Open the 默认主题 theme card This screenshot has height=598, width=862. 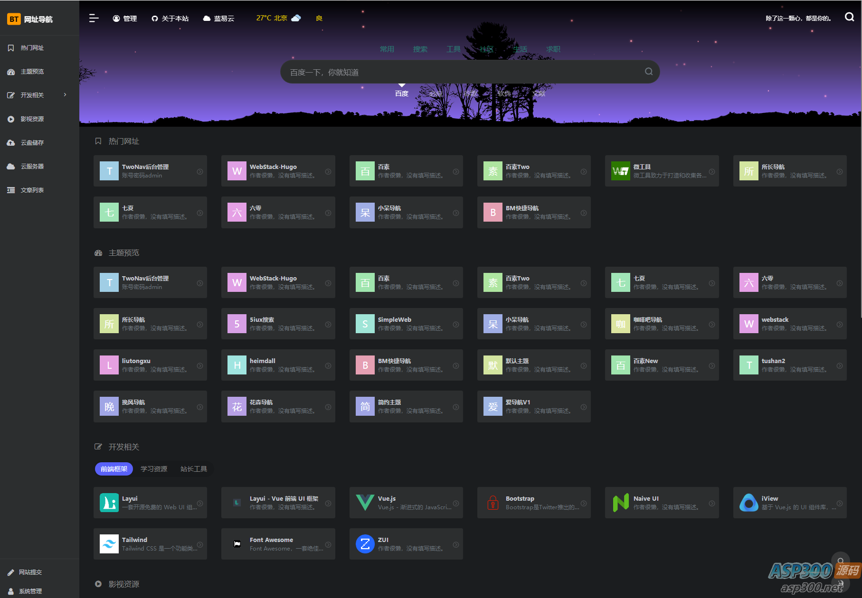point(534,365)
